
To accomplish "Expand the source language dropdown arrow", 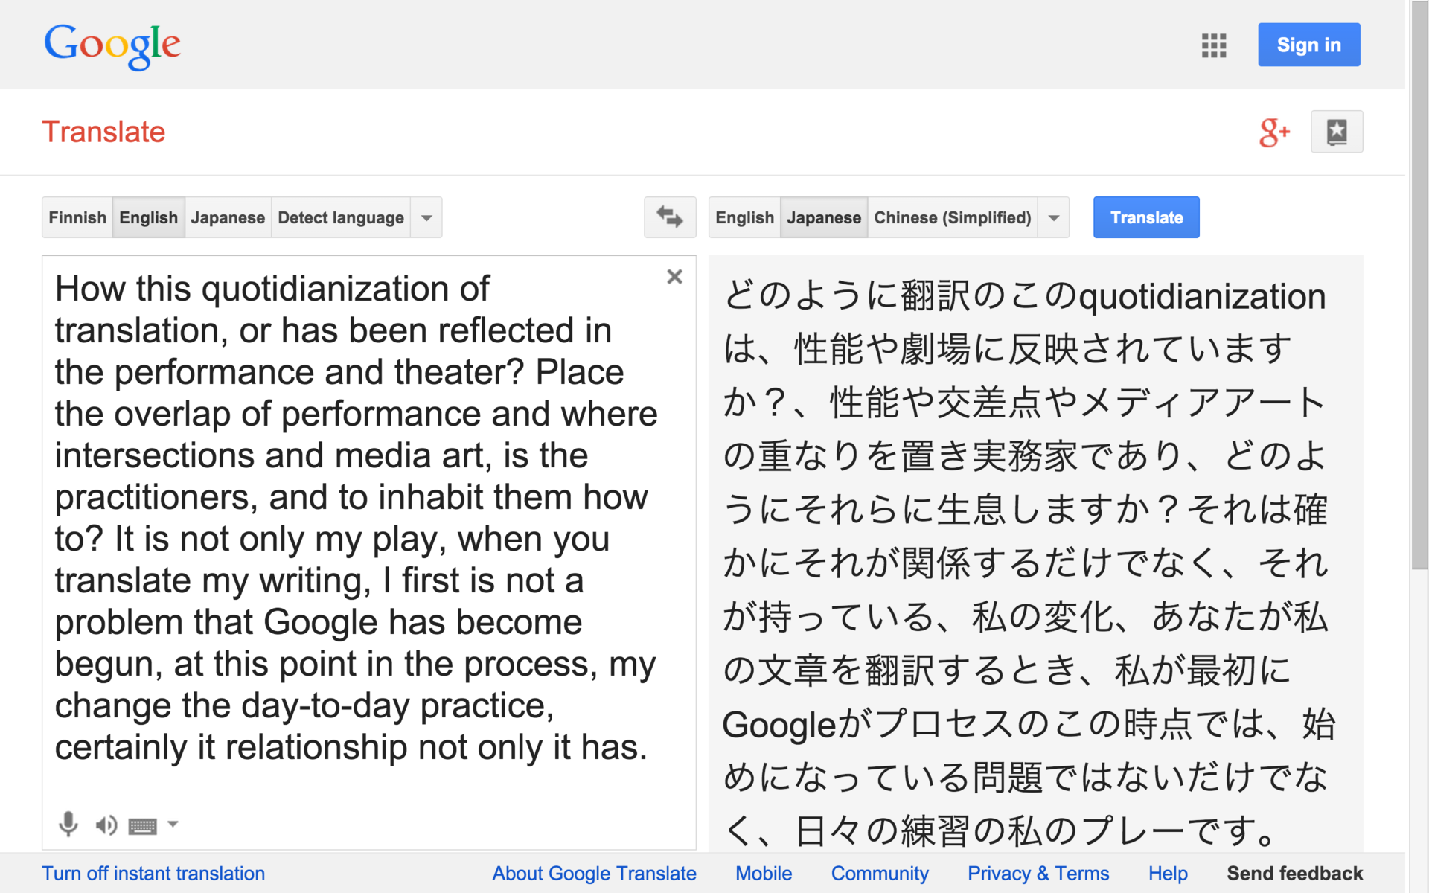I will point(426,217).
